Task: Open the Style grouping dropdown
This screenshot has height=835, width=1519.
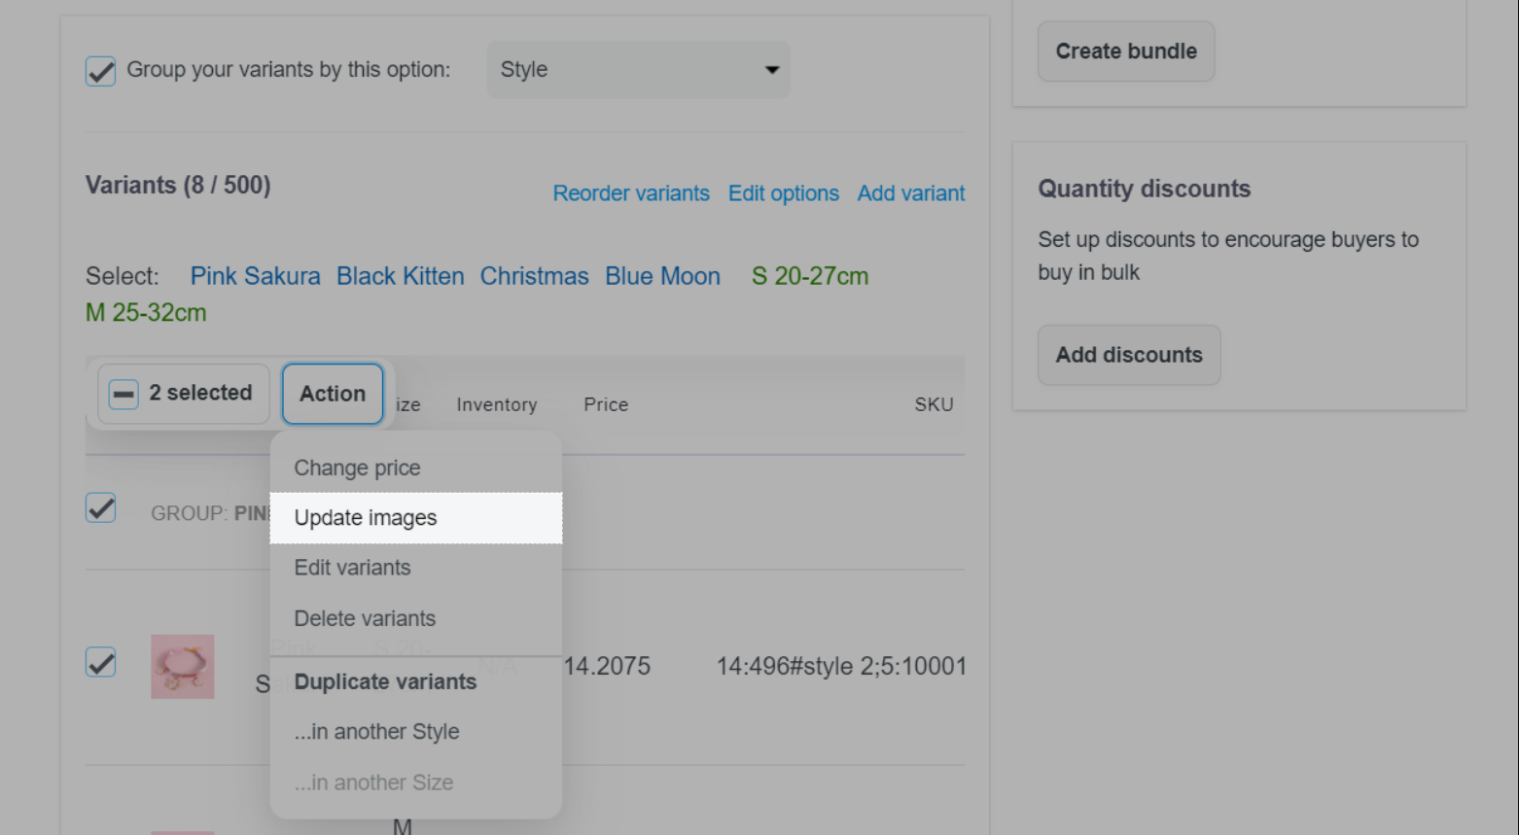Action: coord(639,70)
